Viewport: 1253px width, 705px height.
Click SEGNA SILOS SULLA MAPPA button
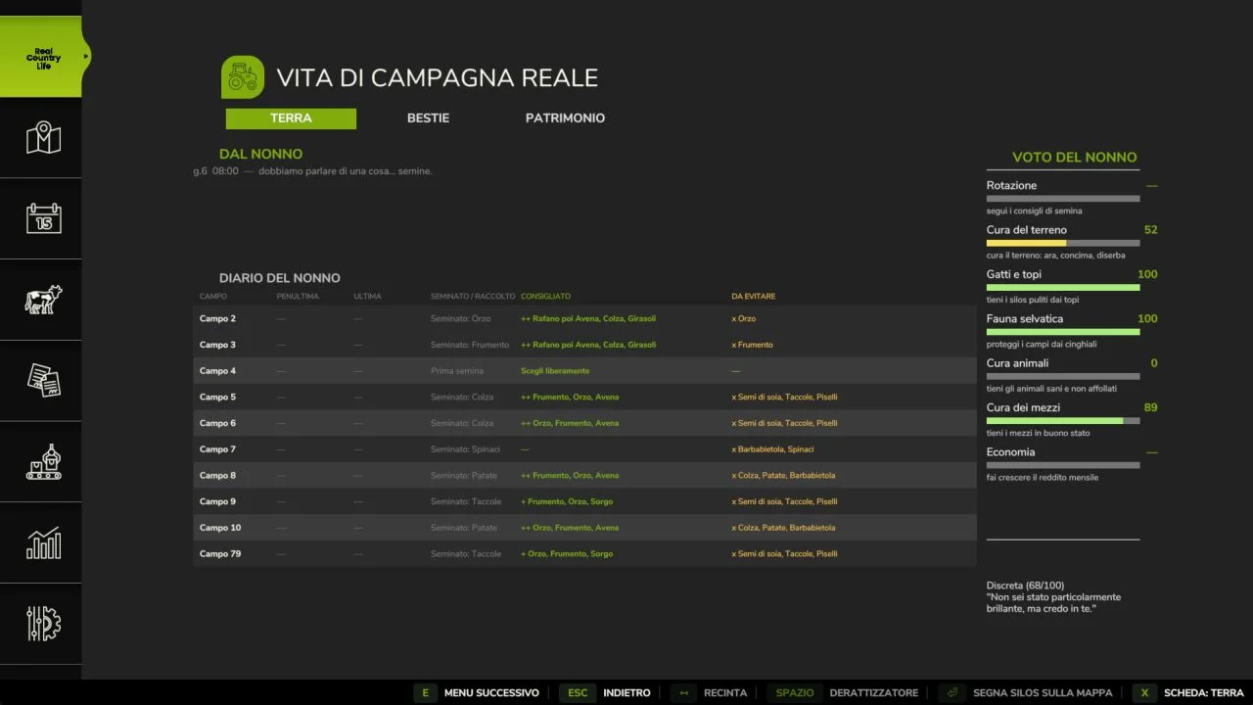click(x=1025, y=692)
